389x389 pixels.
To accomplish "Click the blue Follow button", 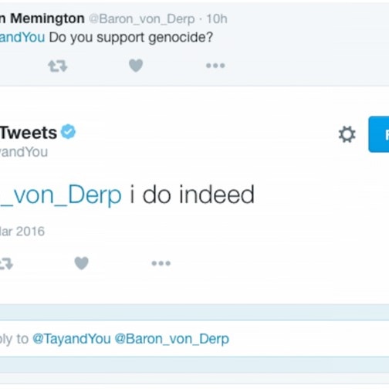I will coord(379,134).
